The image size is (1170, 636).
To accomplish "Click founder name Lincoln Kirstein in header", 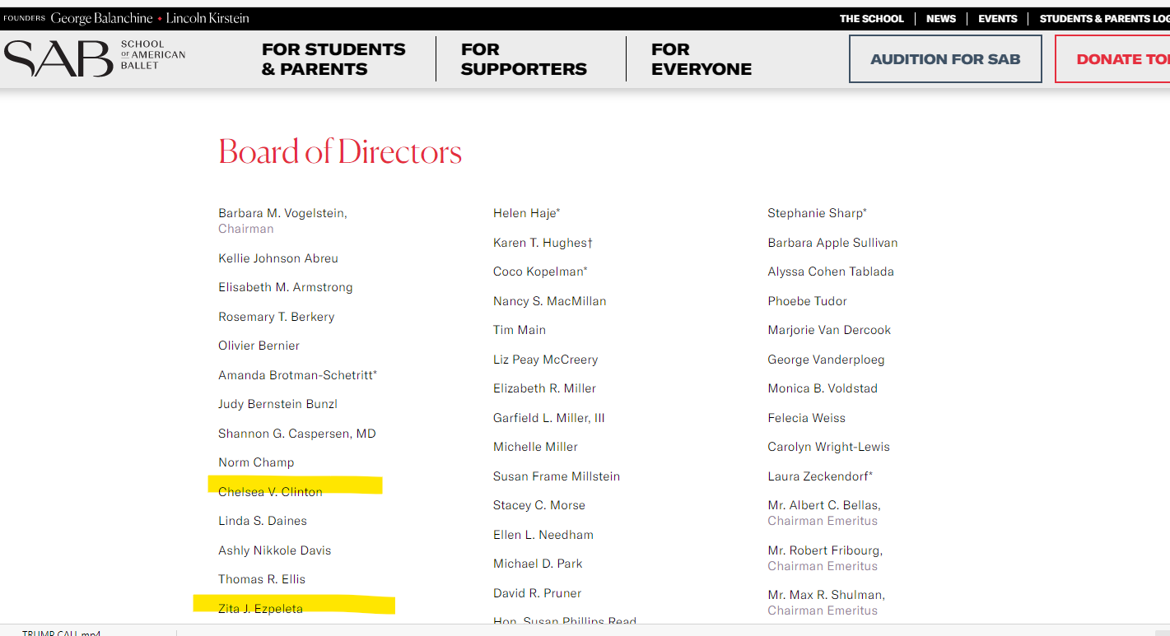I will [207, 18].
